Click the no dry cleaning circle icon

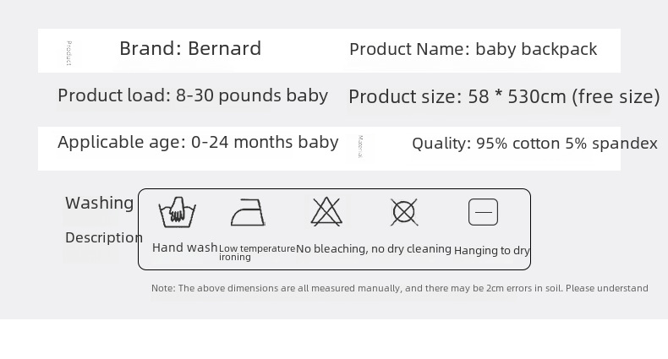(x=404, y=212)
